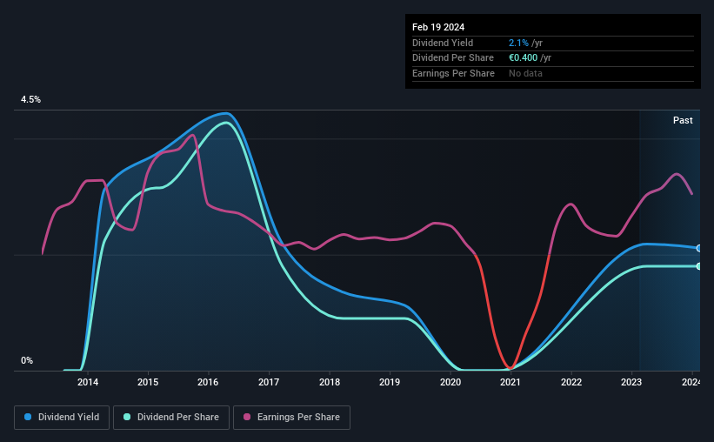Click the blue Dividend Yield legend dot
714x442 pixels.
(28, 417)
